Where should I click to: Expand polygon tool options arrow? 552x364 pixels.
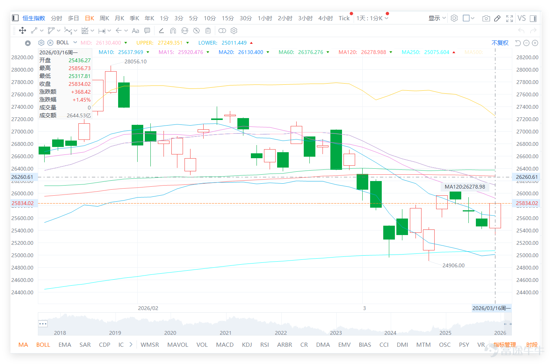click(58, 31)
